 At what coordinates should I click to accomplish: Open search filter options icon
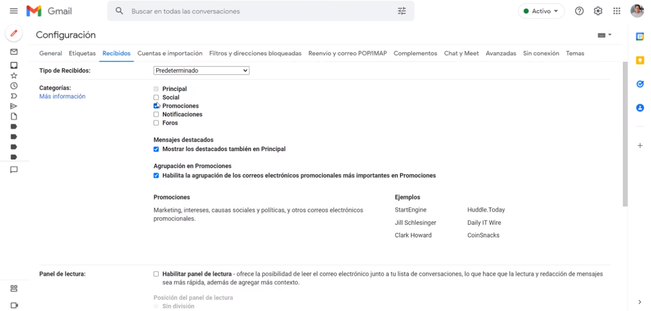(x=402, y=11)
